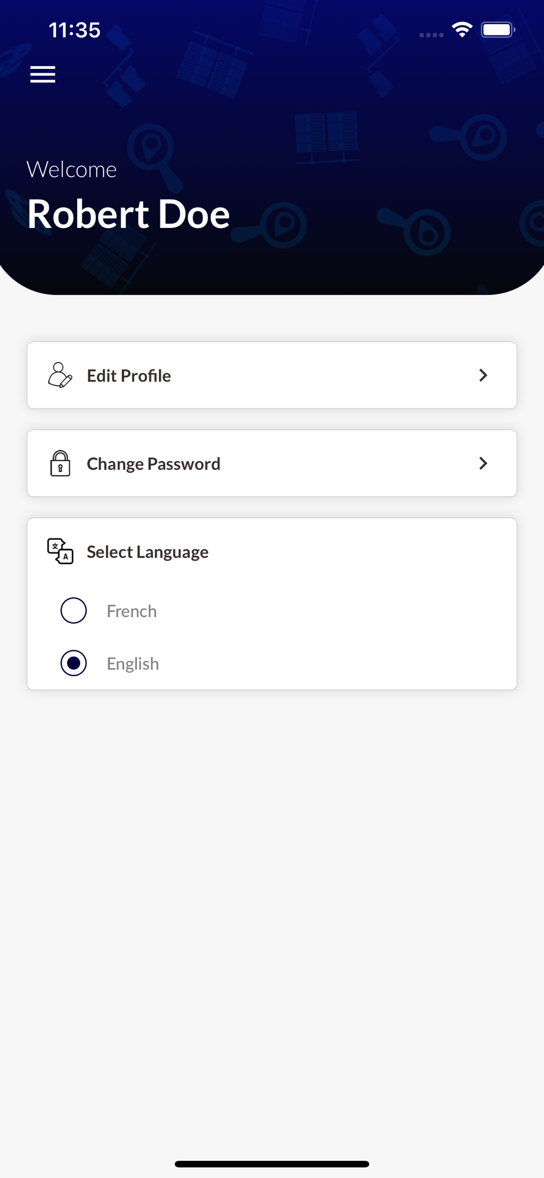
Task: Open the Change Password row
Action: 272,464
